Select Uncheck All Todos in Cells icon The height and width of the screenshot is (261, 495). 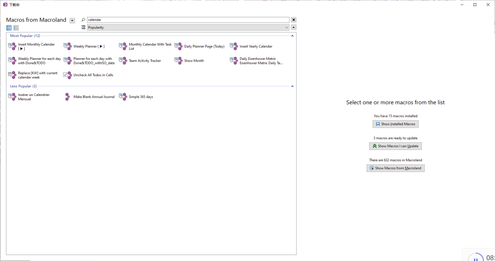67,75
